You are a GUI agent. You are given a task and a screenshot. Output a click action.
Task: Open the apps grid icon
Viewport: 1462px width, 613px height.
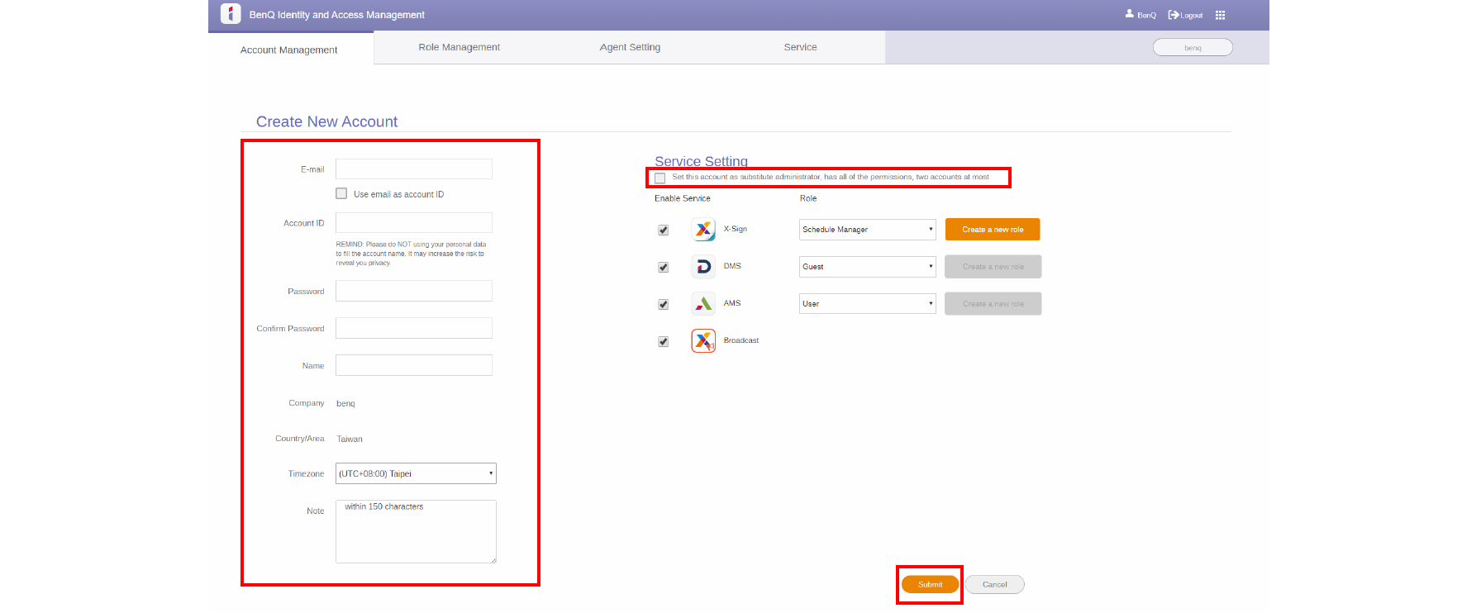click(1220, 15)
